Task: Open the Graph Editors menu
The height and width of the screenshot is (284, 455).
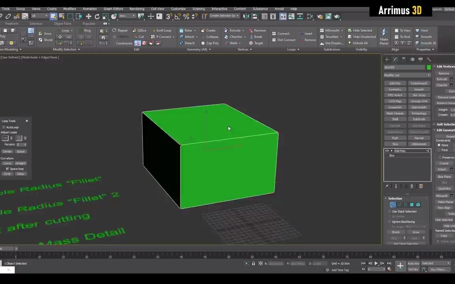Action: pos(113,9)
